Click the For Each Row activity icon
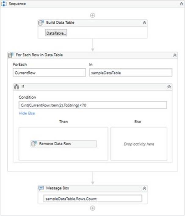The image size is (185, 216). [x=11, y=55]
